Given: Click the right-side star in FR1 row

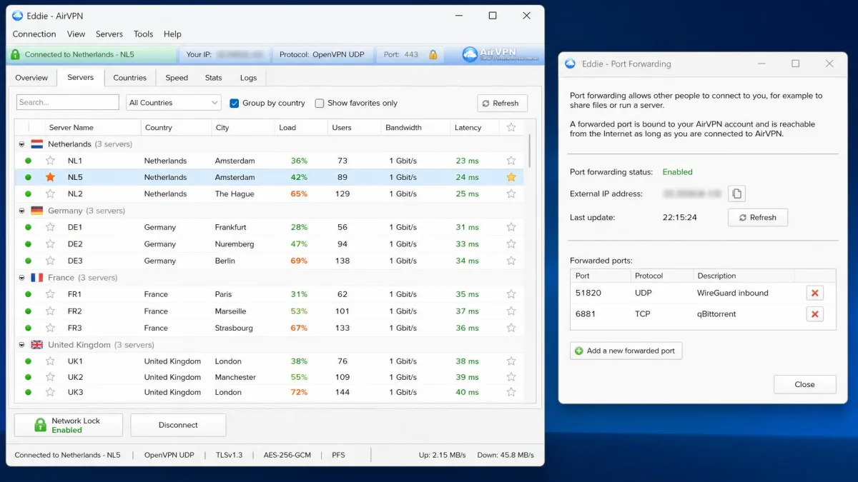Looking at the screenshot, I should 511,294.
